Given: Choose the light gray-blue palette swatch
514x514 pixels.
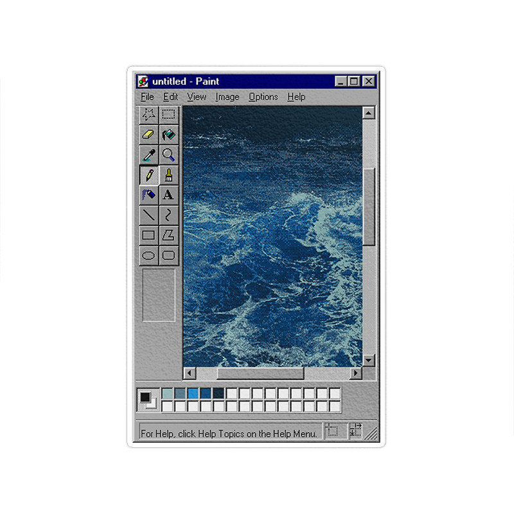Looking at the screenshot, I should [x=167, y=393].
